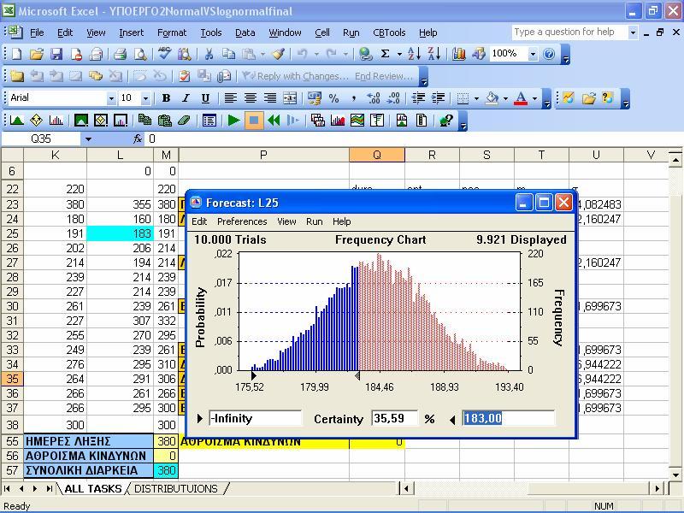Click Crystal Ball Define Decision icon
This screenshot has width=684, height=513.
point(36,120)
